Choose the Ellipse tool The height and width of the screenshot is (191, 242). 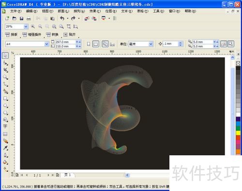click(5, 106)
